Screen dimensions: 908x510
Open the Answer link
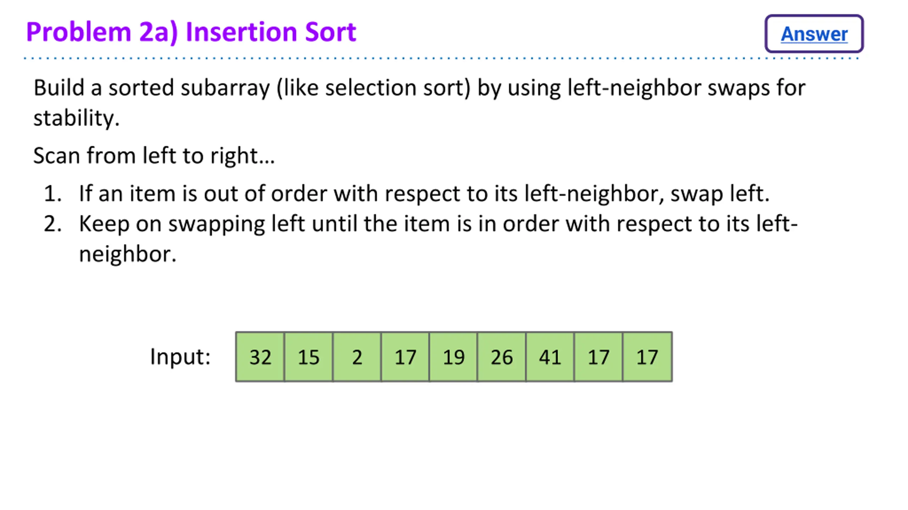pos(814,34)
